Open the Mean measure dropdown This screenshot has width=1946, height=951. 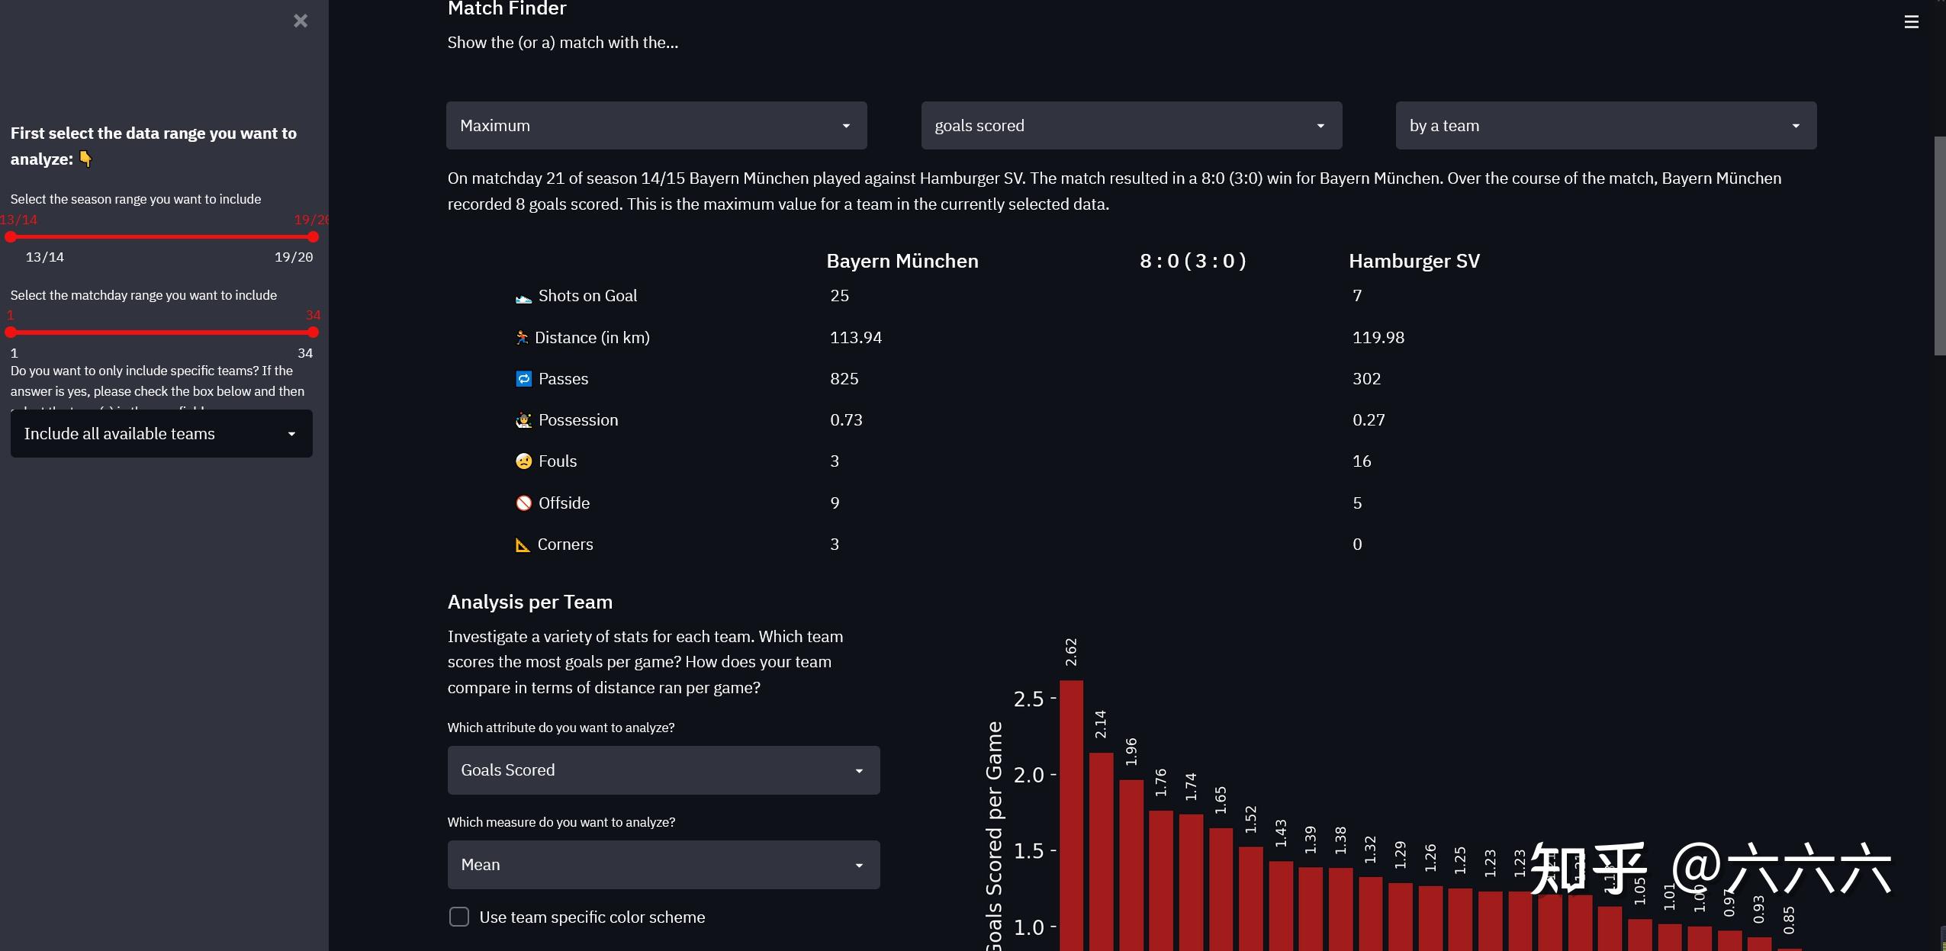click(x=663, y=865)
